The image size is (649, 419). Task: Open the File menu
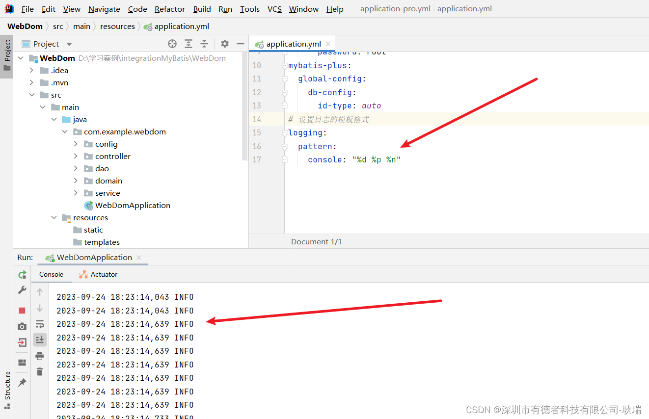[27, 9]
